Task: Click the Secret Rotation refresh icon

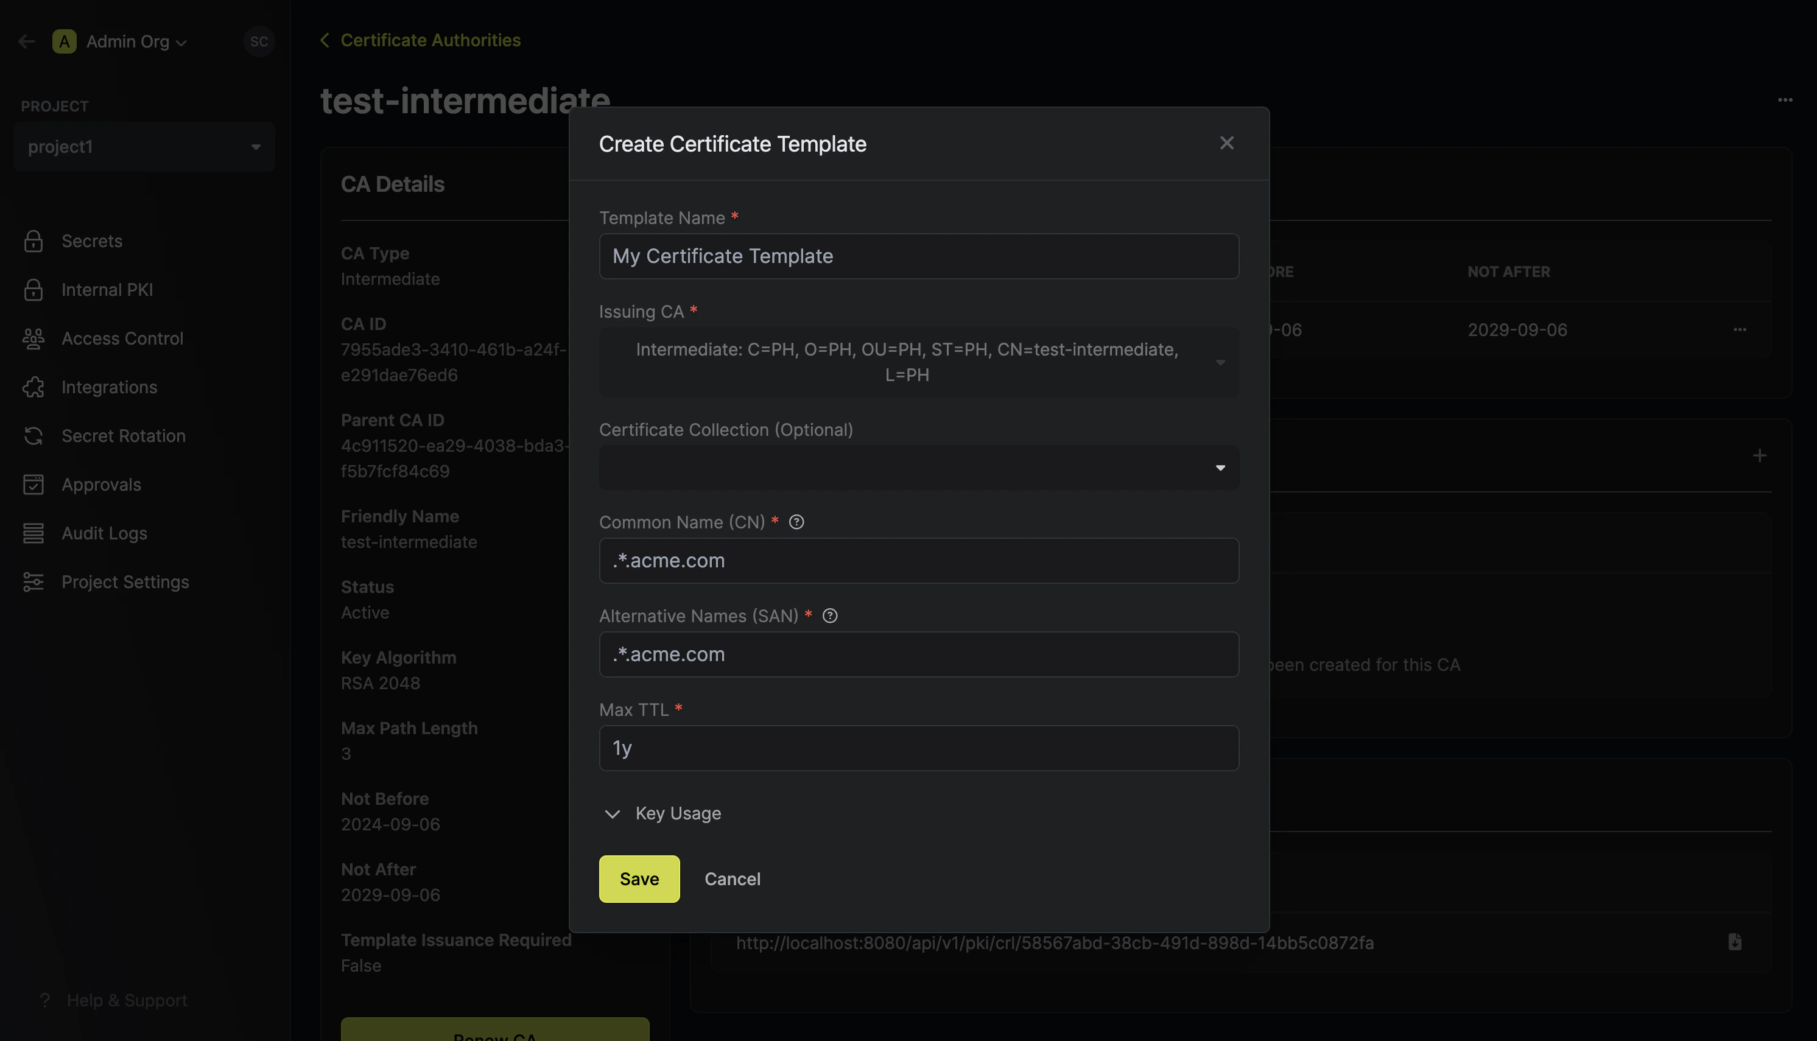Action: click(33, 435)
